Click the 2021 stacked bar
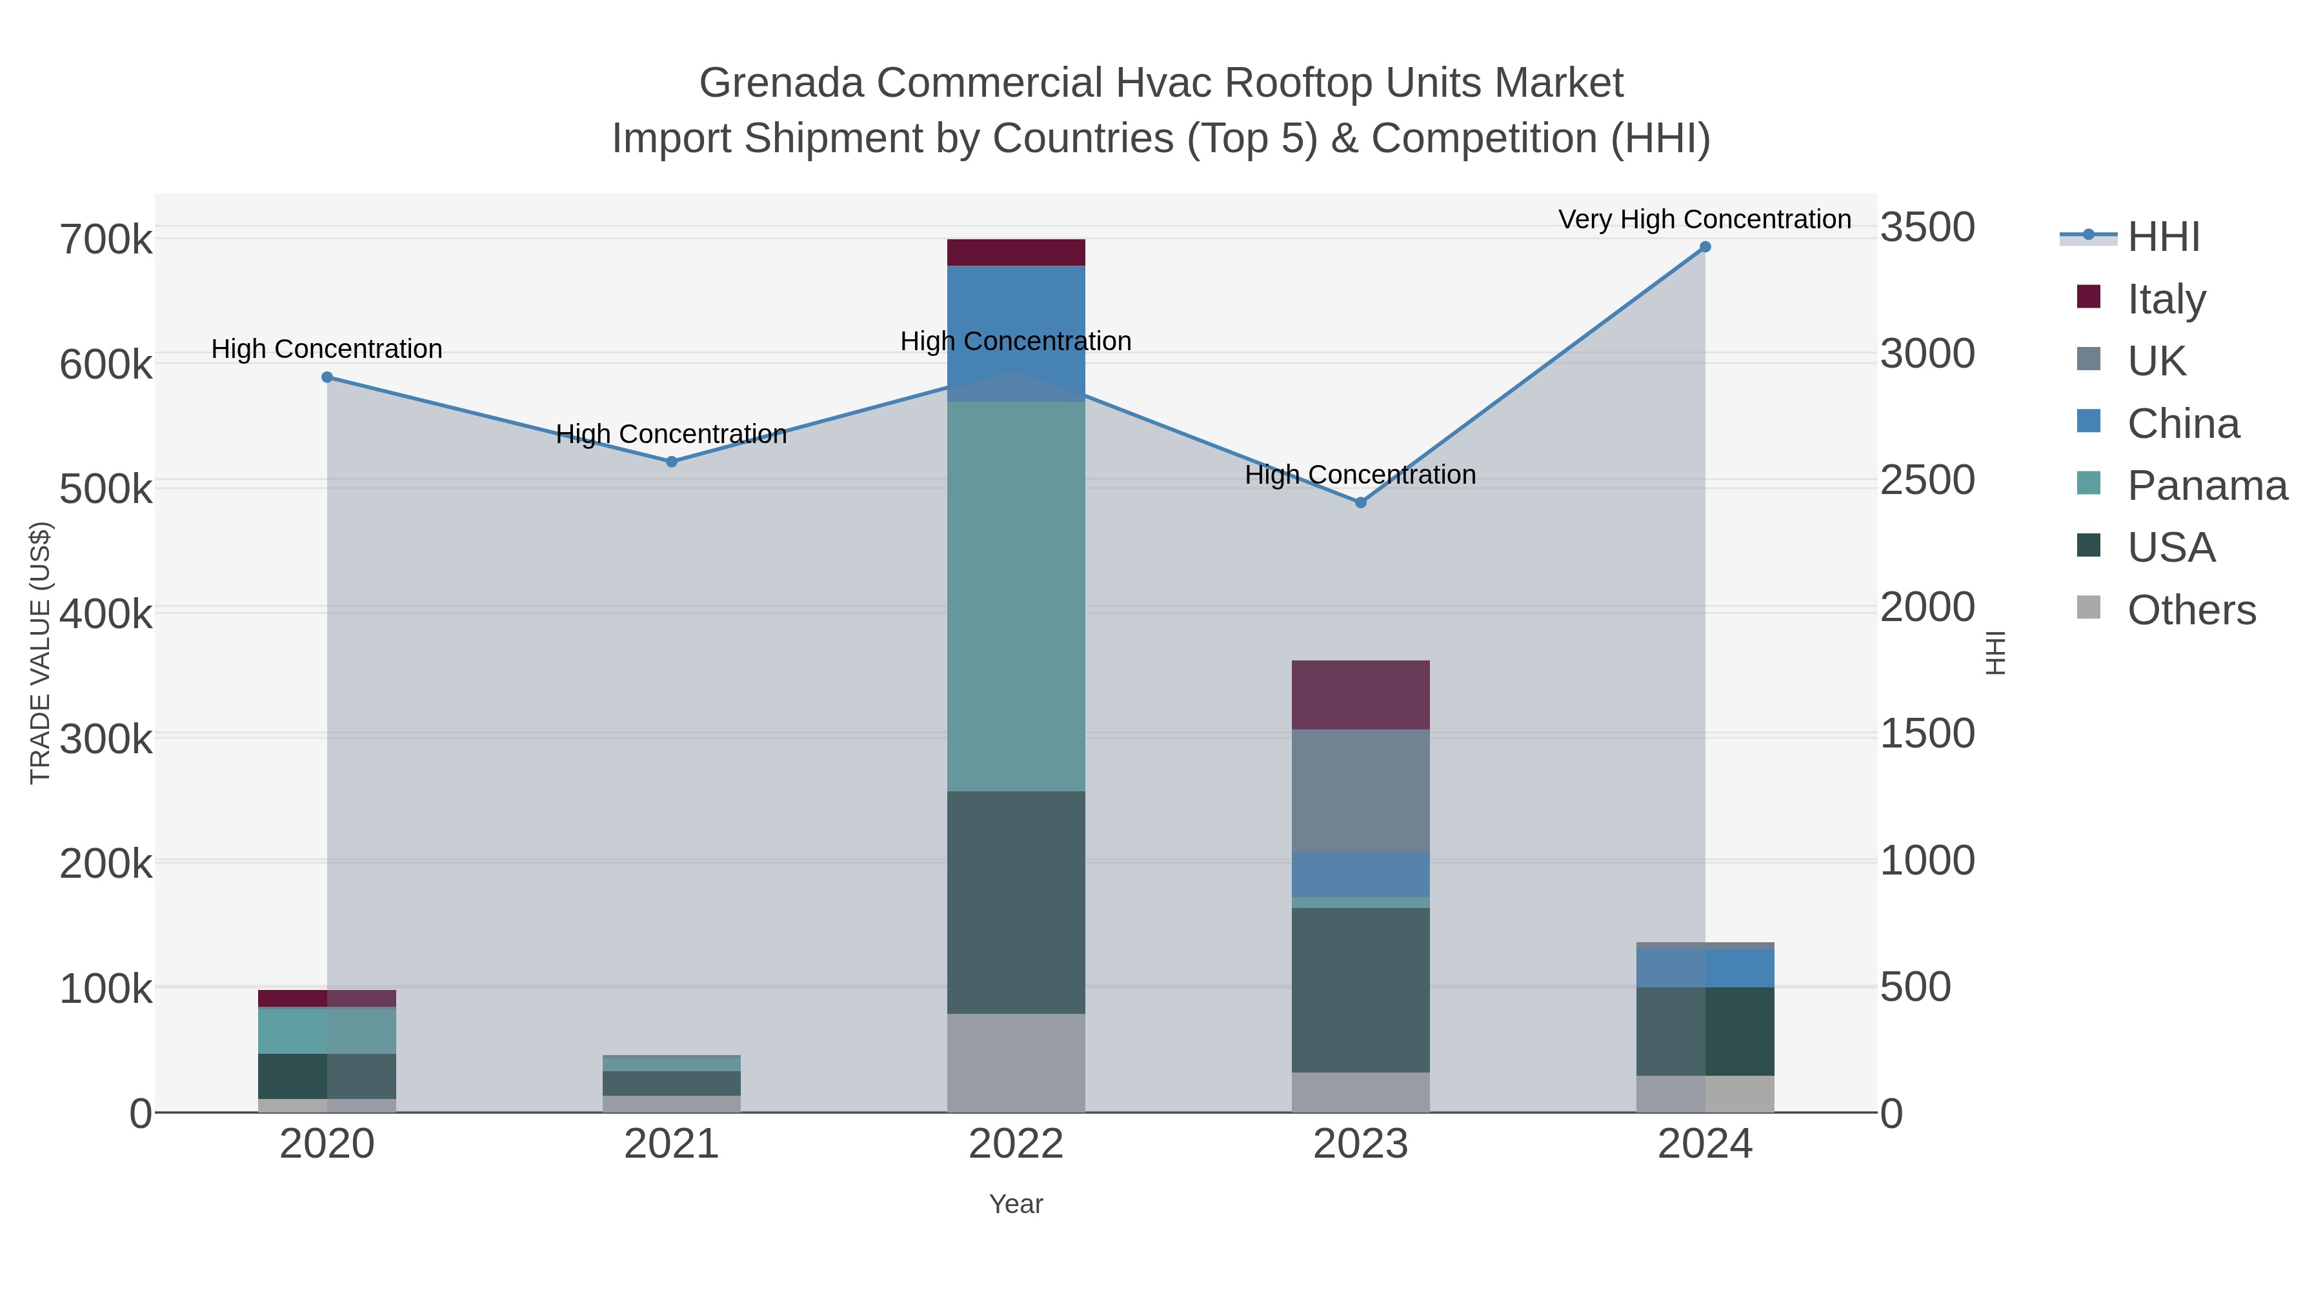Screen dimensions: 2323x1306 click(x=672, y=1084)
